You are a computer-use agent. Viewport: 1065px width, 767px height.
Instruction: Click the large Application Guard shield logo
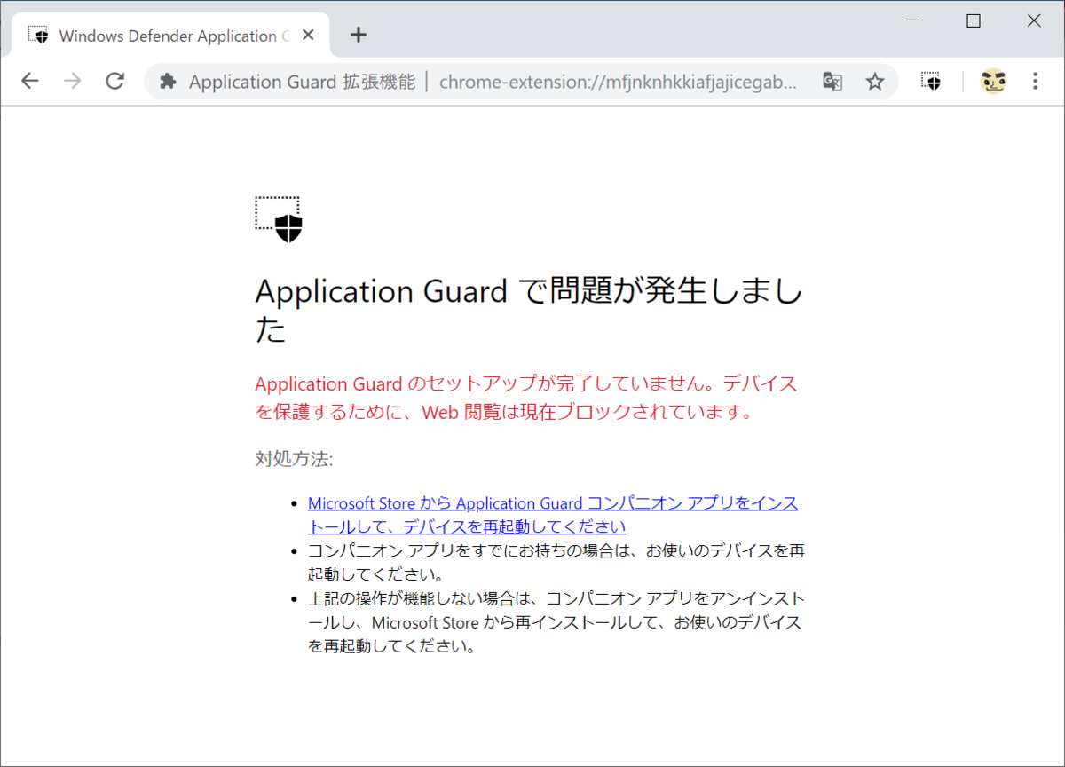(279, 219)
